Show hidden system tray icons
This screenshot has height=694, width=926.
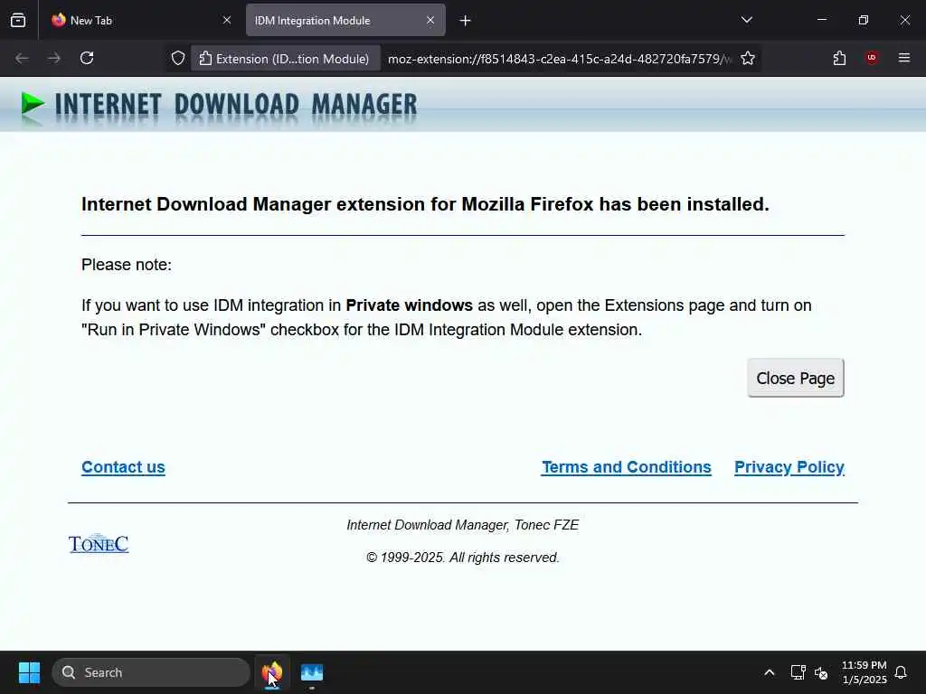tap(769, 672)
